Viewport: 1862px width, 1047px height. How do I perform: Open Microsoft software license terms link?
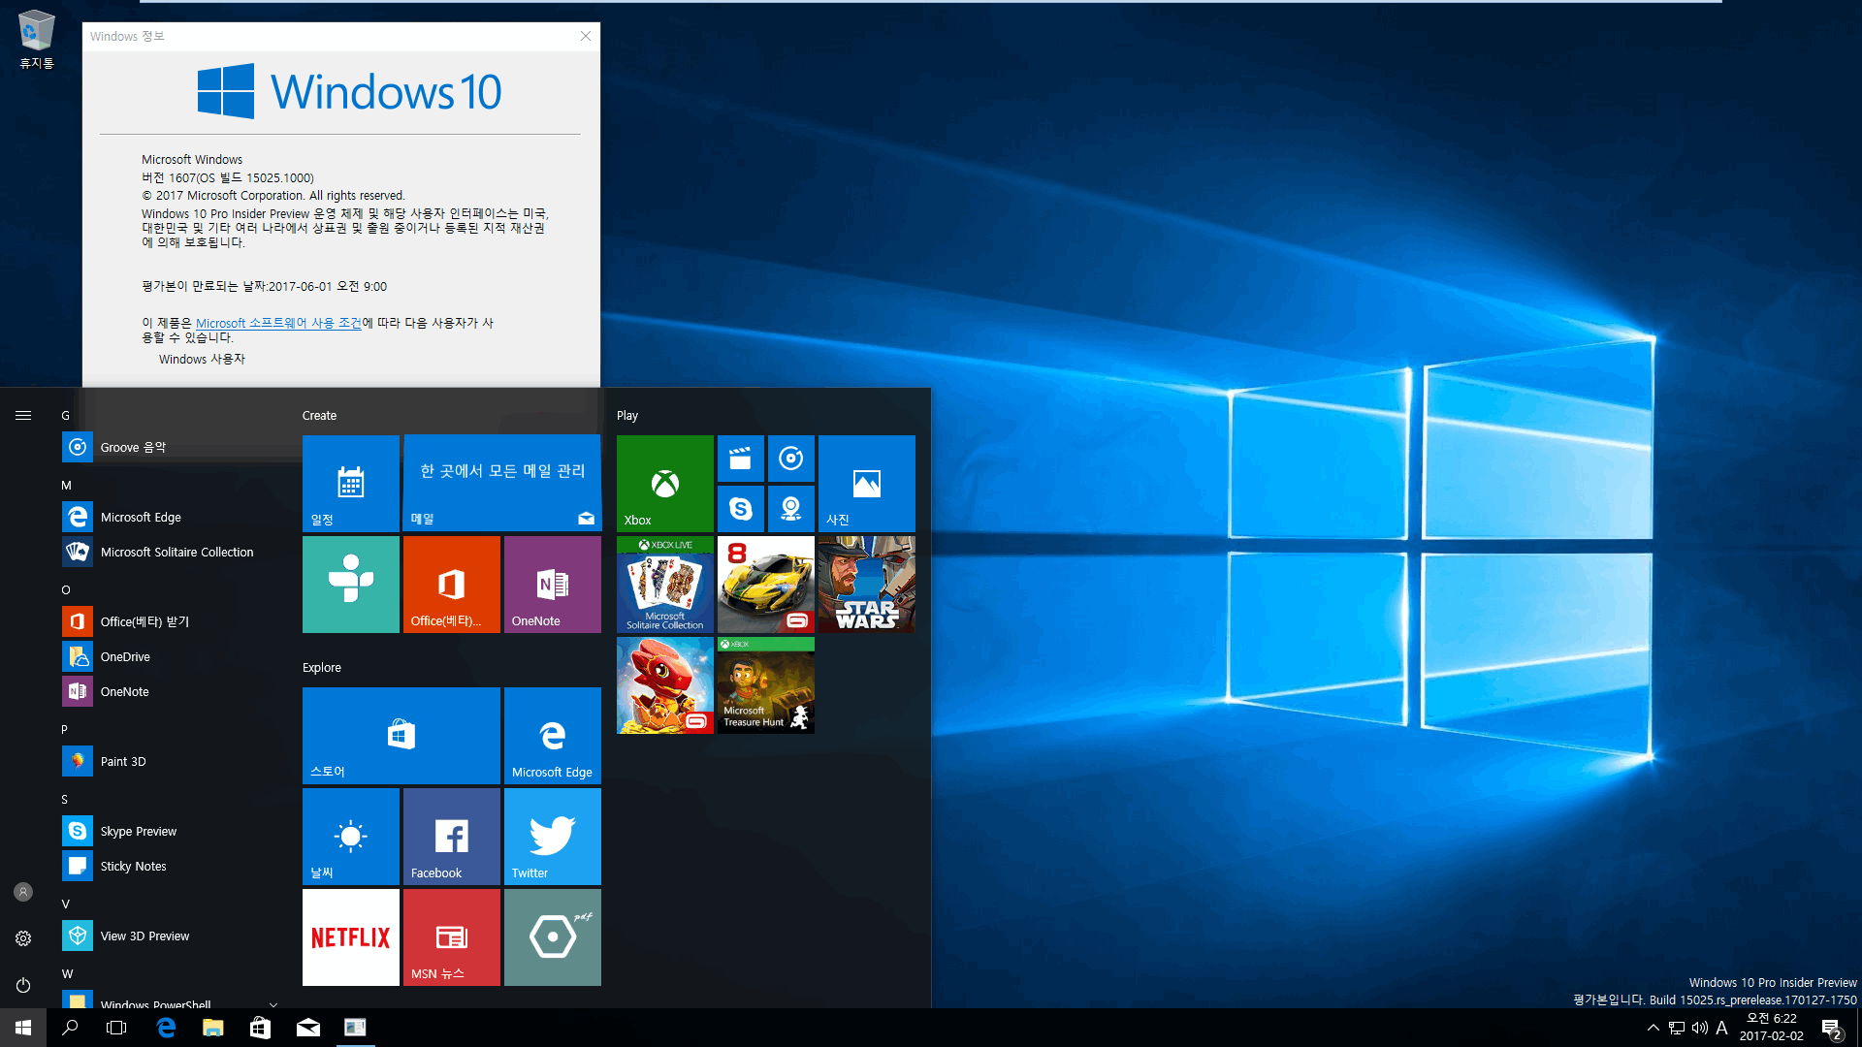click(278, 323)
